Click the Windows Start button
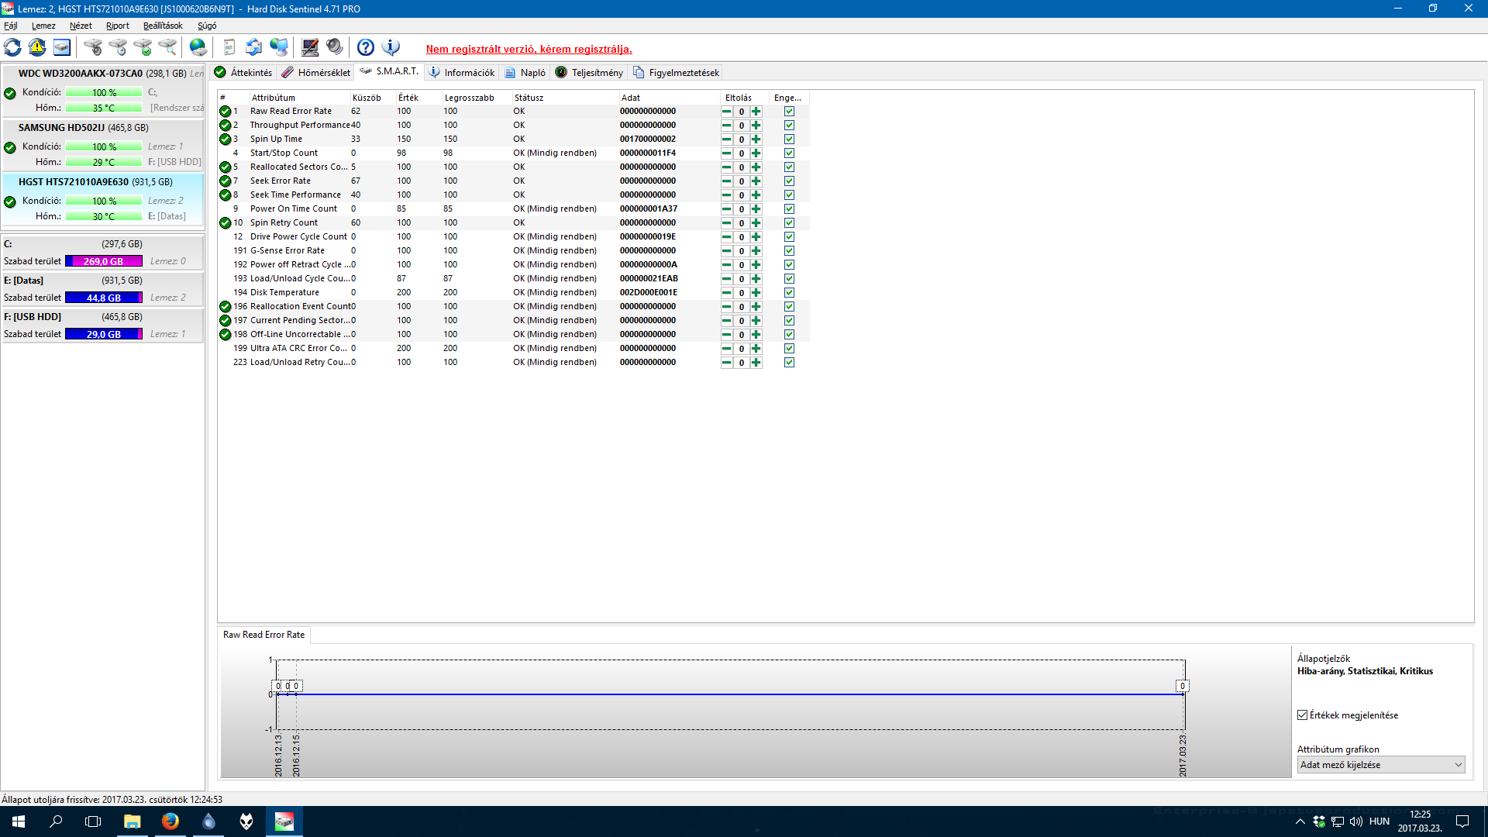This screenshot has height=837, width=1488. tap(19, 821)
